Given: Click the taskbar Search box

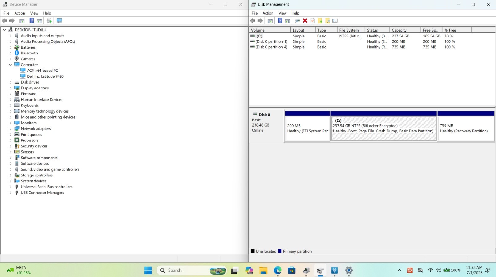Looking at the screenshot, I should coord(192,271).
